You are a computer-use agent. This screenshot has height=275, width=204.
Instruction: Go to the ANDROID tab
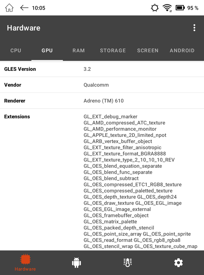(x=182, y=50)
